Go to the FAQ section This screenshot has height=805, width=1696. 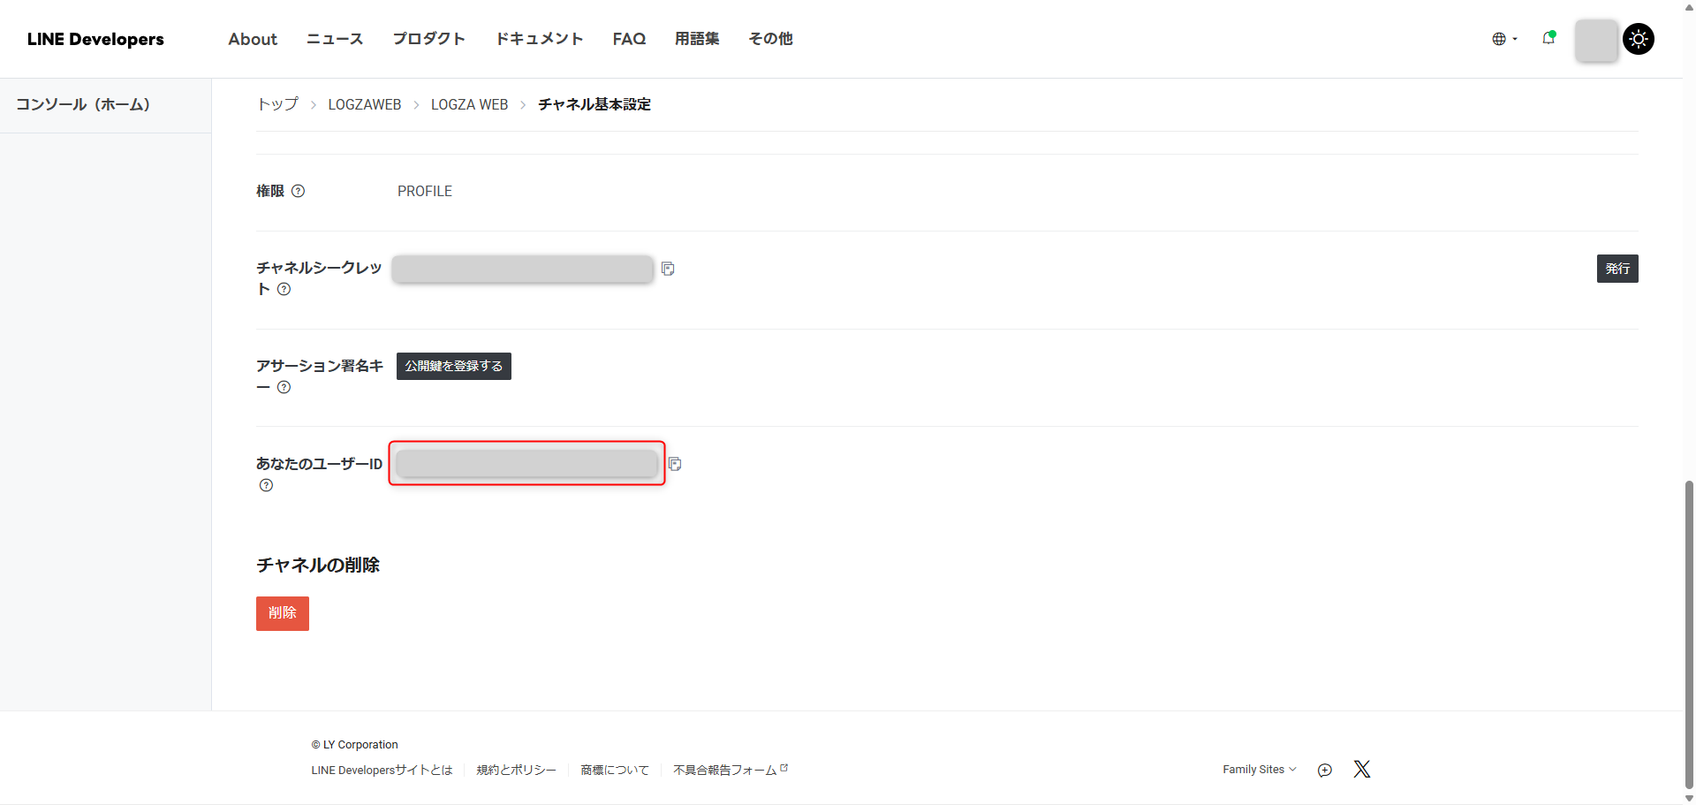click(x=629, y=39)
